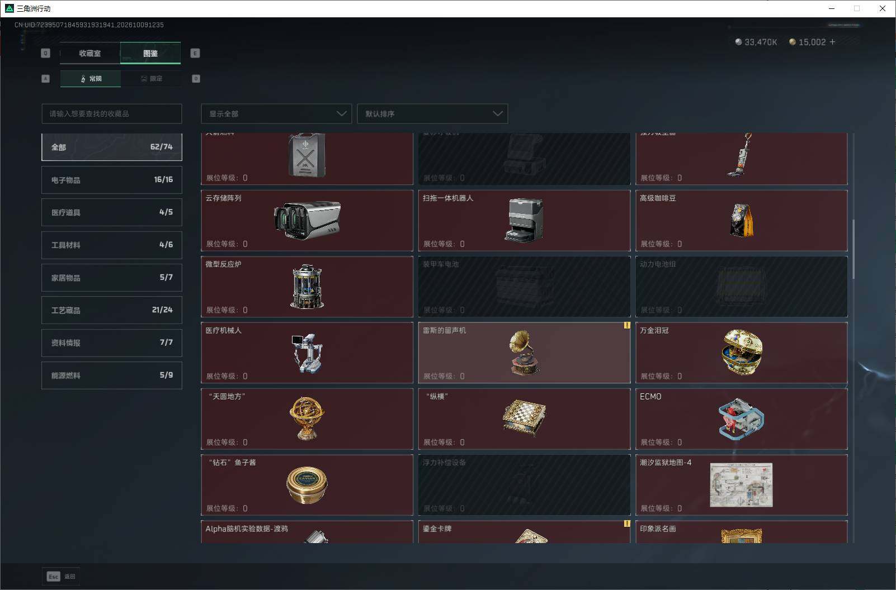Viewport: 896px width, 590px height.
Task: Open the 云存储阵列 item card icon
Action: 307,220
